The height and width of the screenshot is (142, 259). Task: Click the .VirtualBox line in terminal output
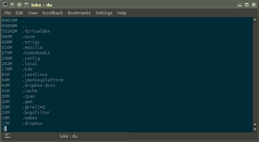point(36,31)
